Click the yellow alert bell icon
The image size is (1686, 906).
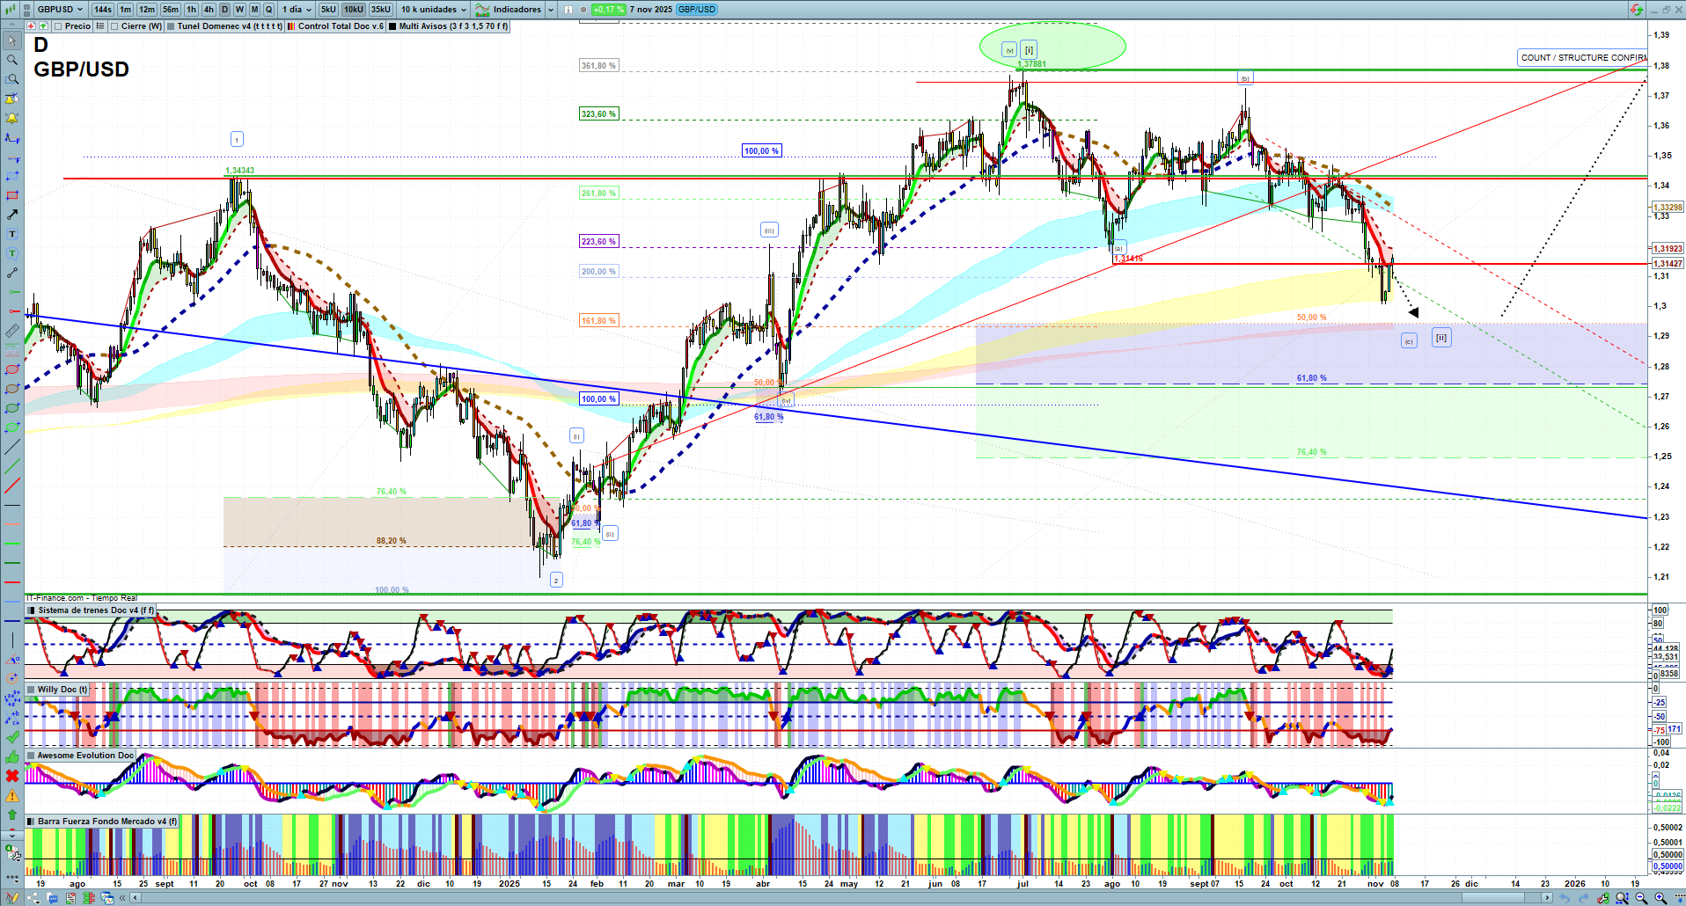click(x=12, y=118)
